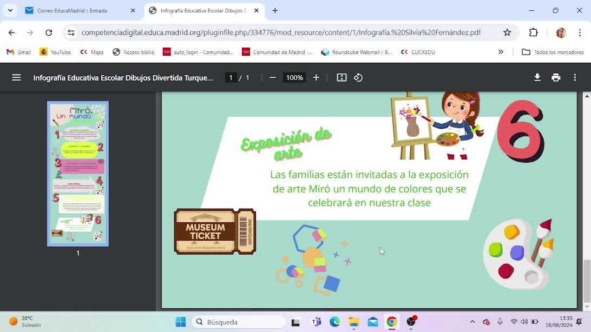Open Microsoft Teams from taskbar
Screen dimensions: 591x332
click(316, 322)
